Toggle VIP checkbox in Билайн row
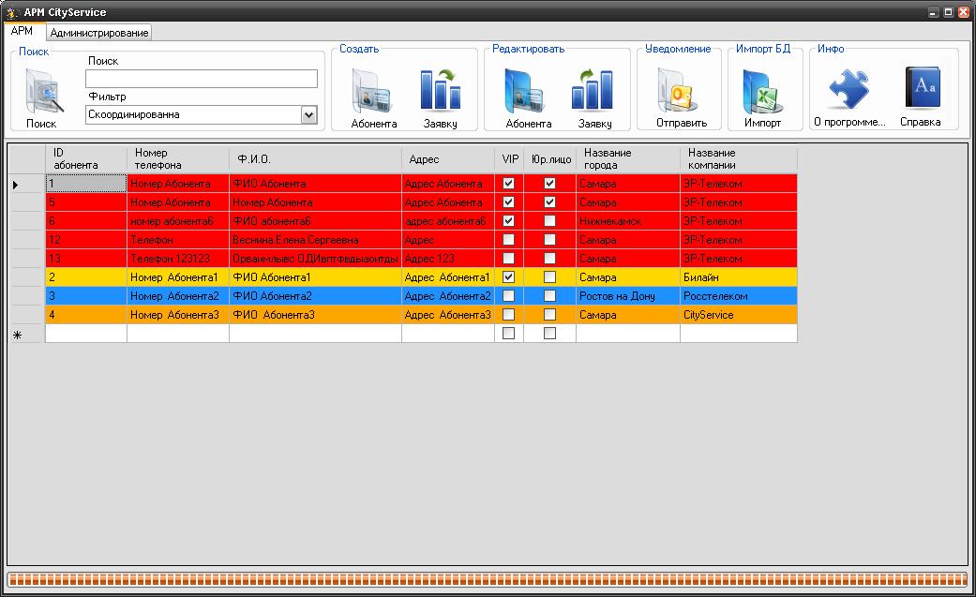This screenshot has height=597, width=976. click(x=508, y=276)
